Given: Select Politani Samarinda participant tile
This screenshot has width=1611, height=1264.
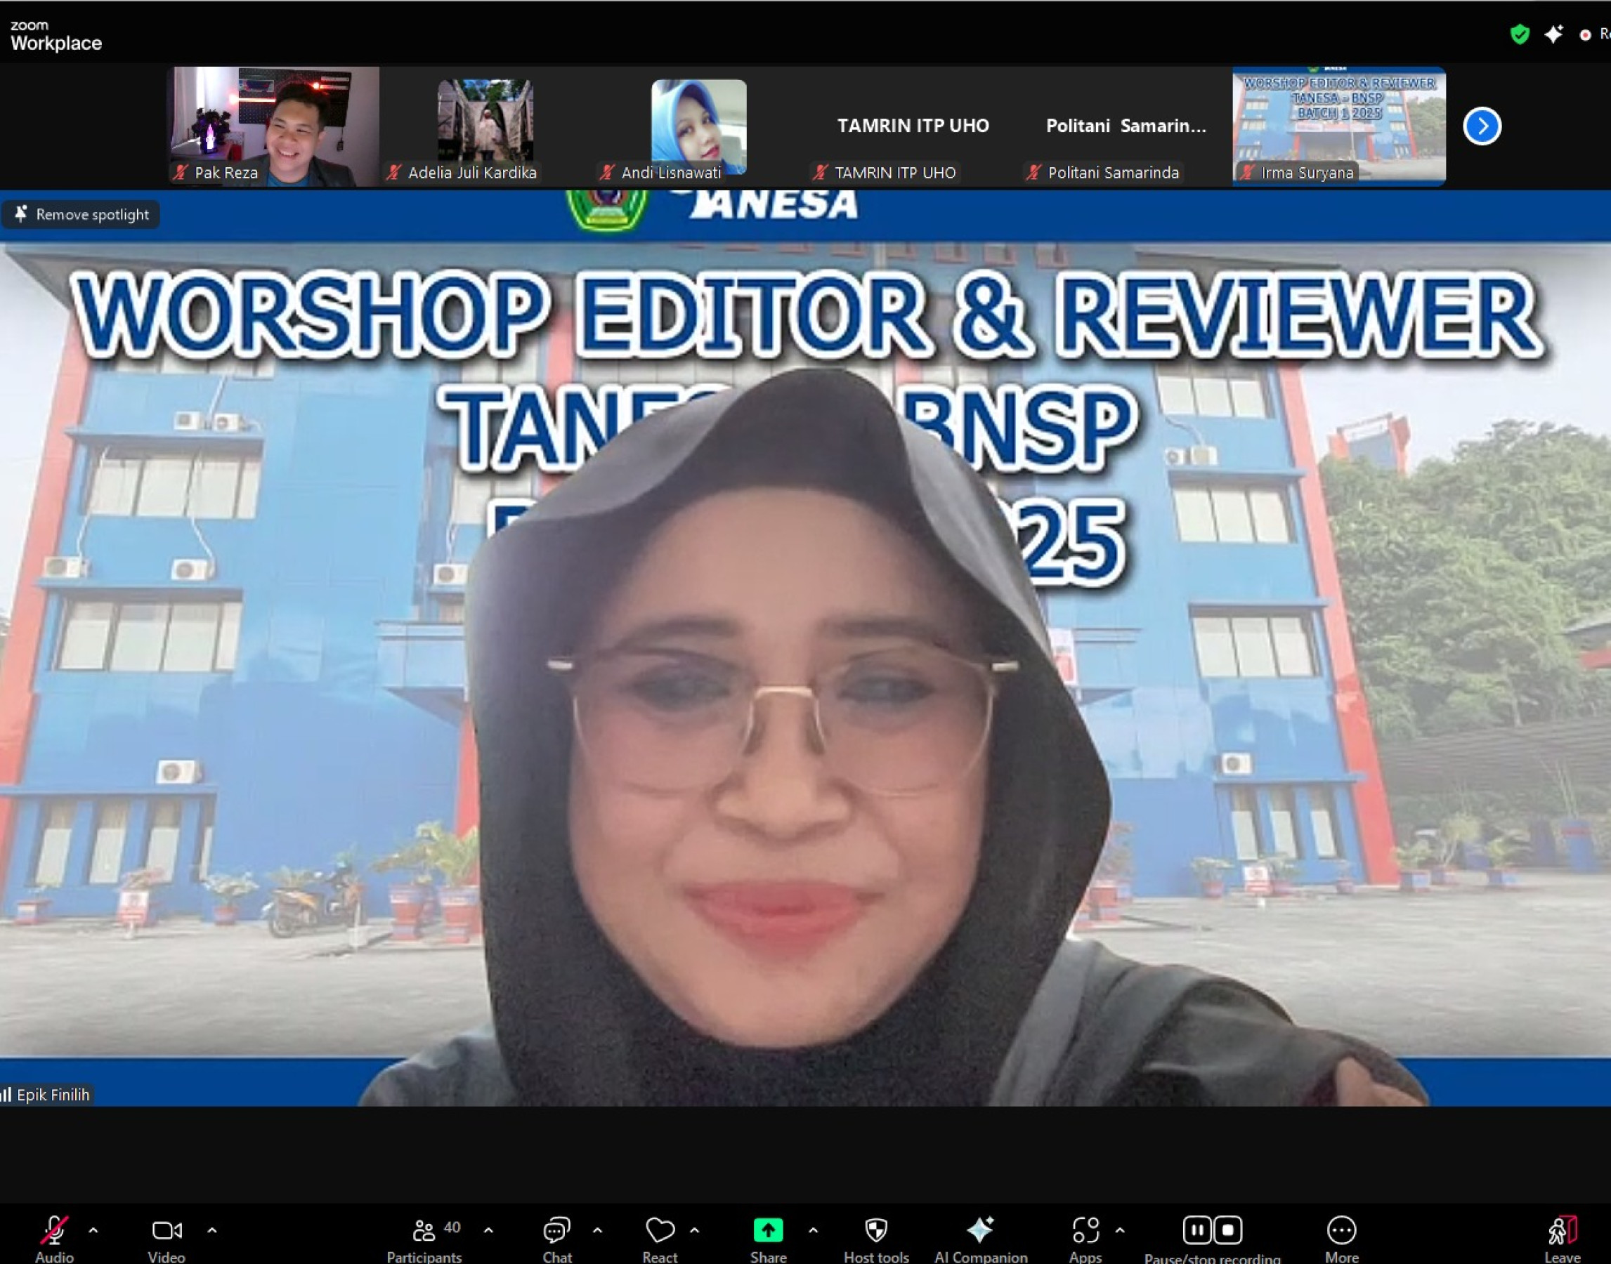Looking at the screenshot, I should 1126,126.
